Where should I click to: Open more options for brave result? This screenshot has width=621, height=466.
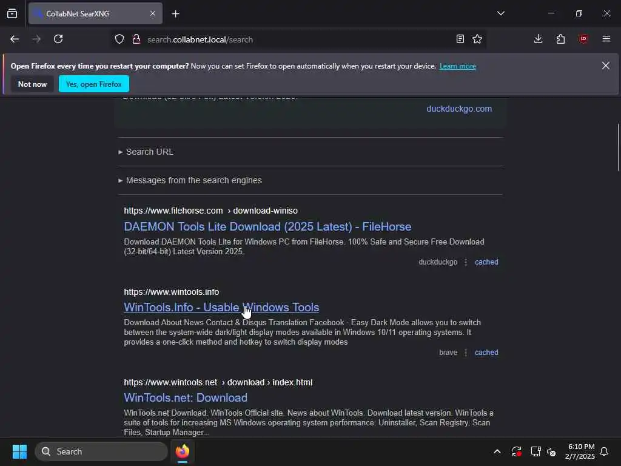(x=466, y=353)
